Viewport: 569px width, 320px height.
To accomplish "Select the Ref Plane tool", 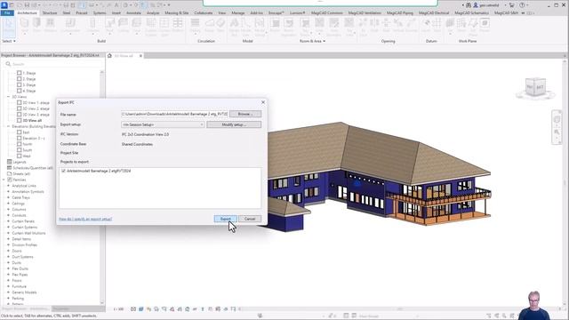I will tap(472, 27).
